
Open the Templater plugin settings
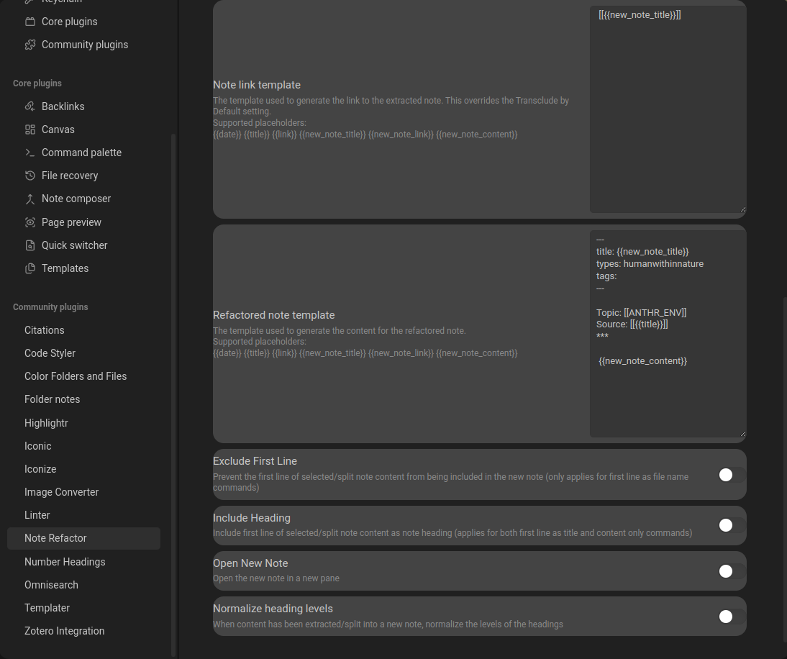(x=47, y=608)
